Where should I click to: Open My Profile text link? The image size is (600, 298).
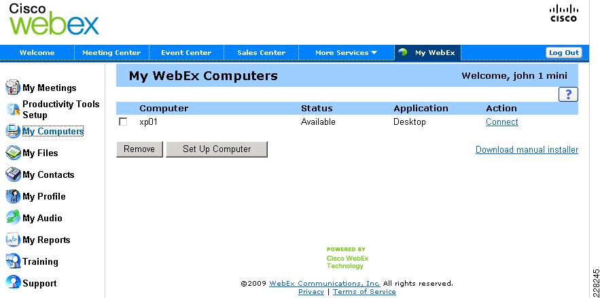tap(44, 197)
